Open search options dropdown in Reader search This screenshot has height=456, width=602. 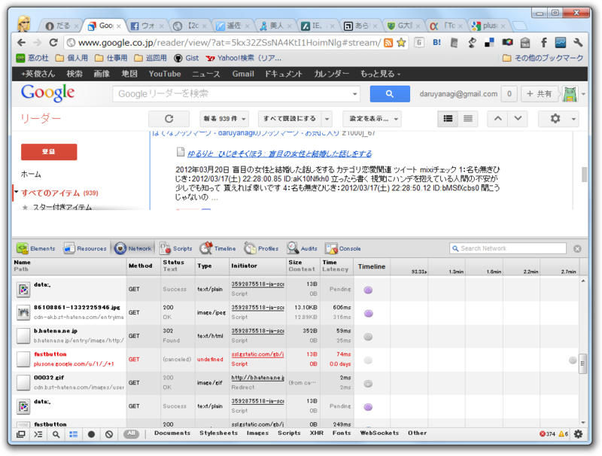354,94
